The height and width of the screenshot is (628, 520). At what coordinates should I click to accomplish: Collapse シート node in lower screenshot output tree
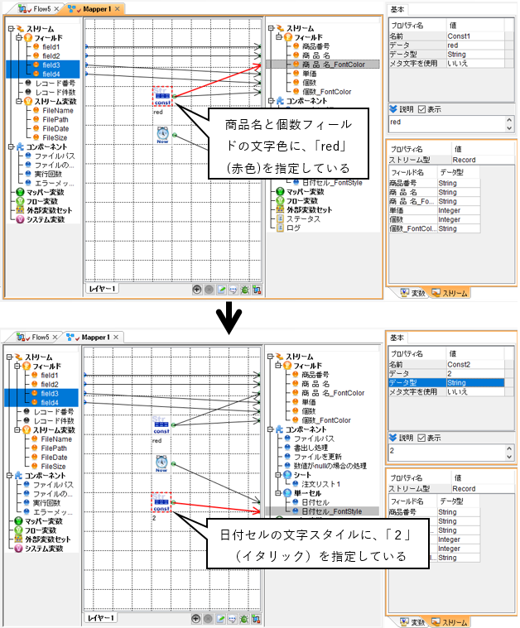[x=278, y=475]
